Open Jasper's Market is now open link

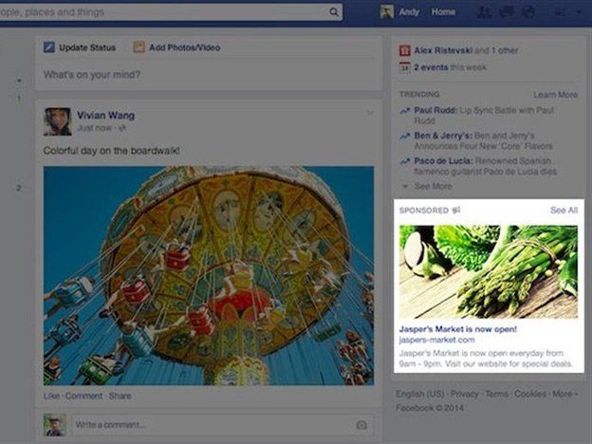click(x=457, y=329)
